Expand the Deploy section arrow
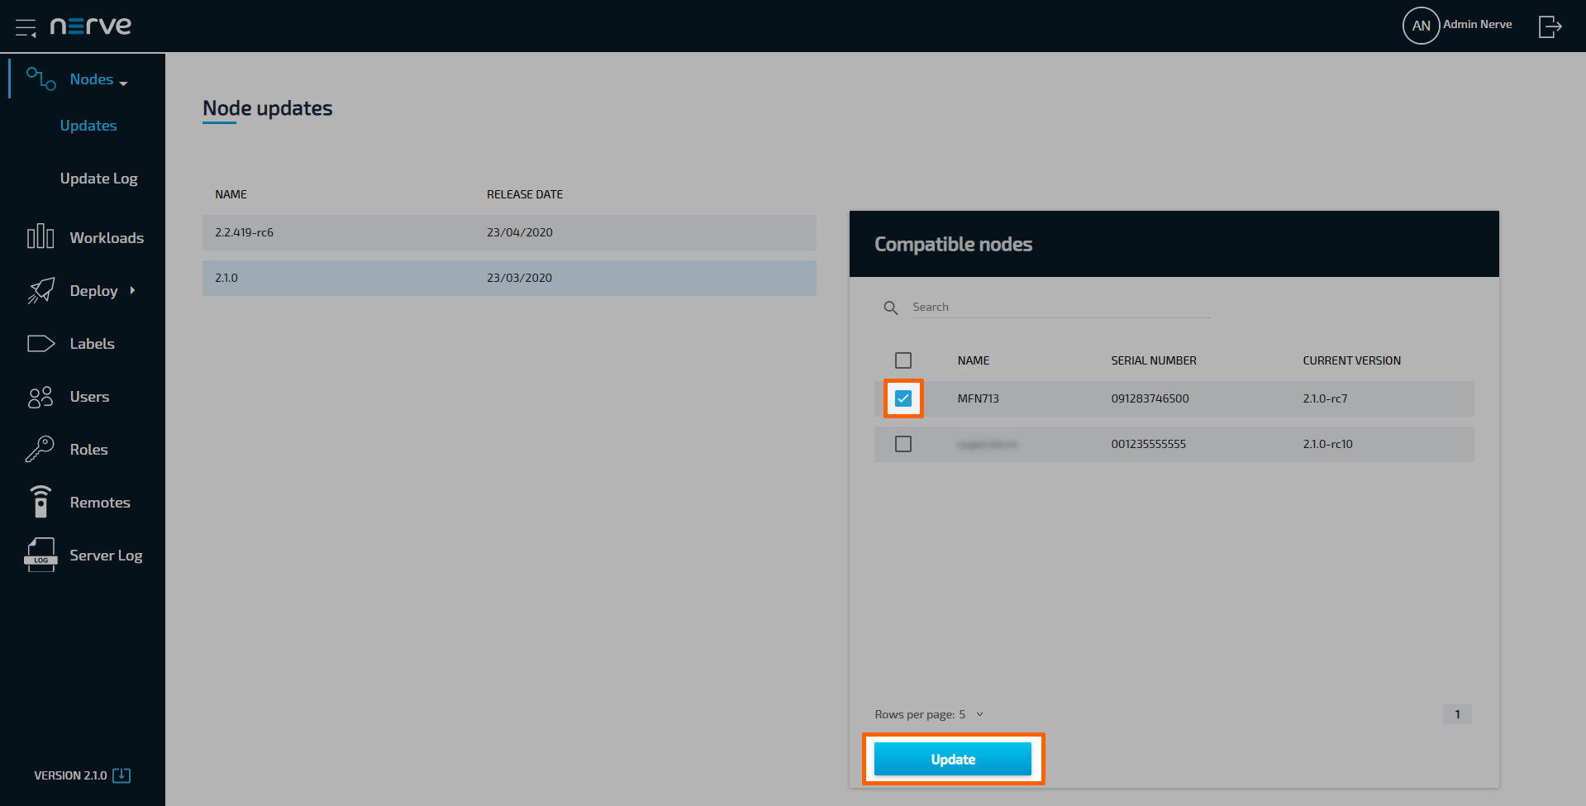1586x806 pixels. pos(132,290)
